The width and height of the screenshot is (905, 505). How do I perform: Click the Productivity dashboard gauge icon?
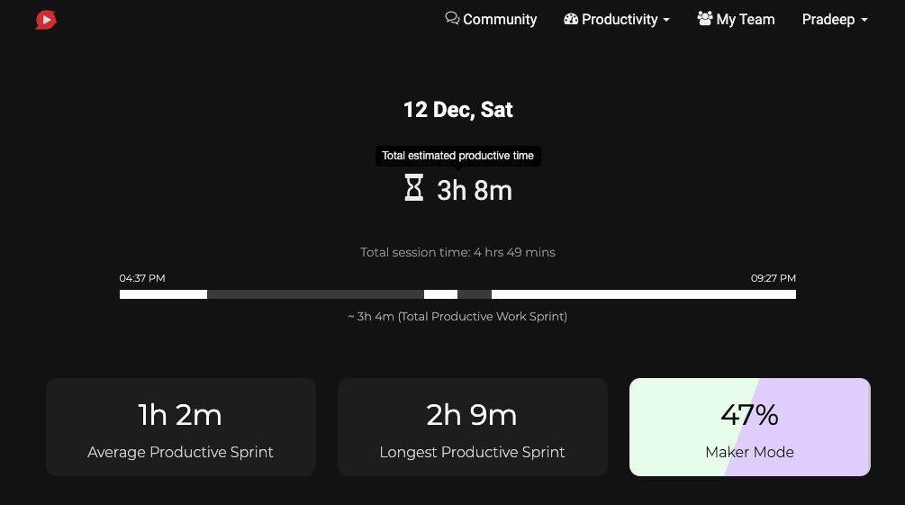[571, 19]
